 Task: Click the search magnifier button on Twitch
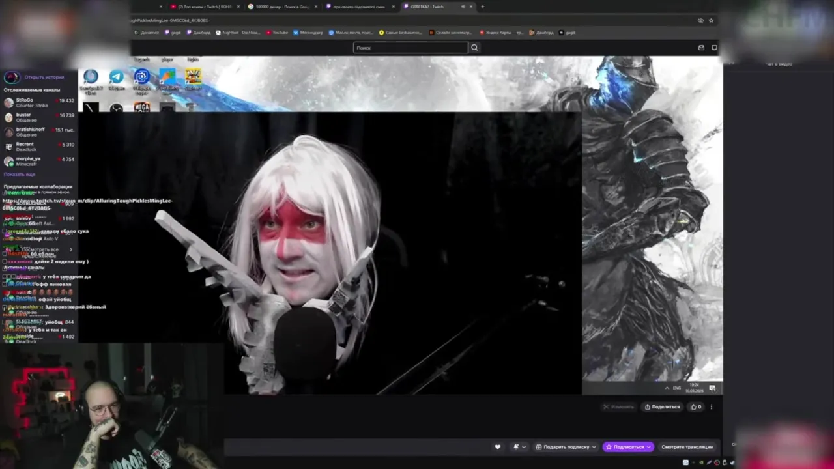pos(474,48)
